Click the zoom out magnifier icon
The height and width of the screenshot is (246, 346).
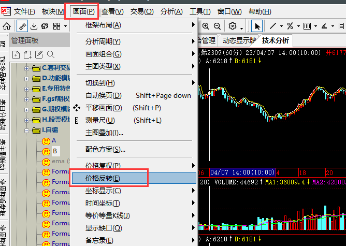pos(218,26)
